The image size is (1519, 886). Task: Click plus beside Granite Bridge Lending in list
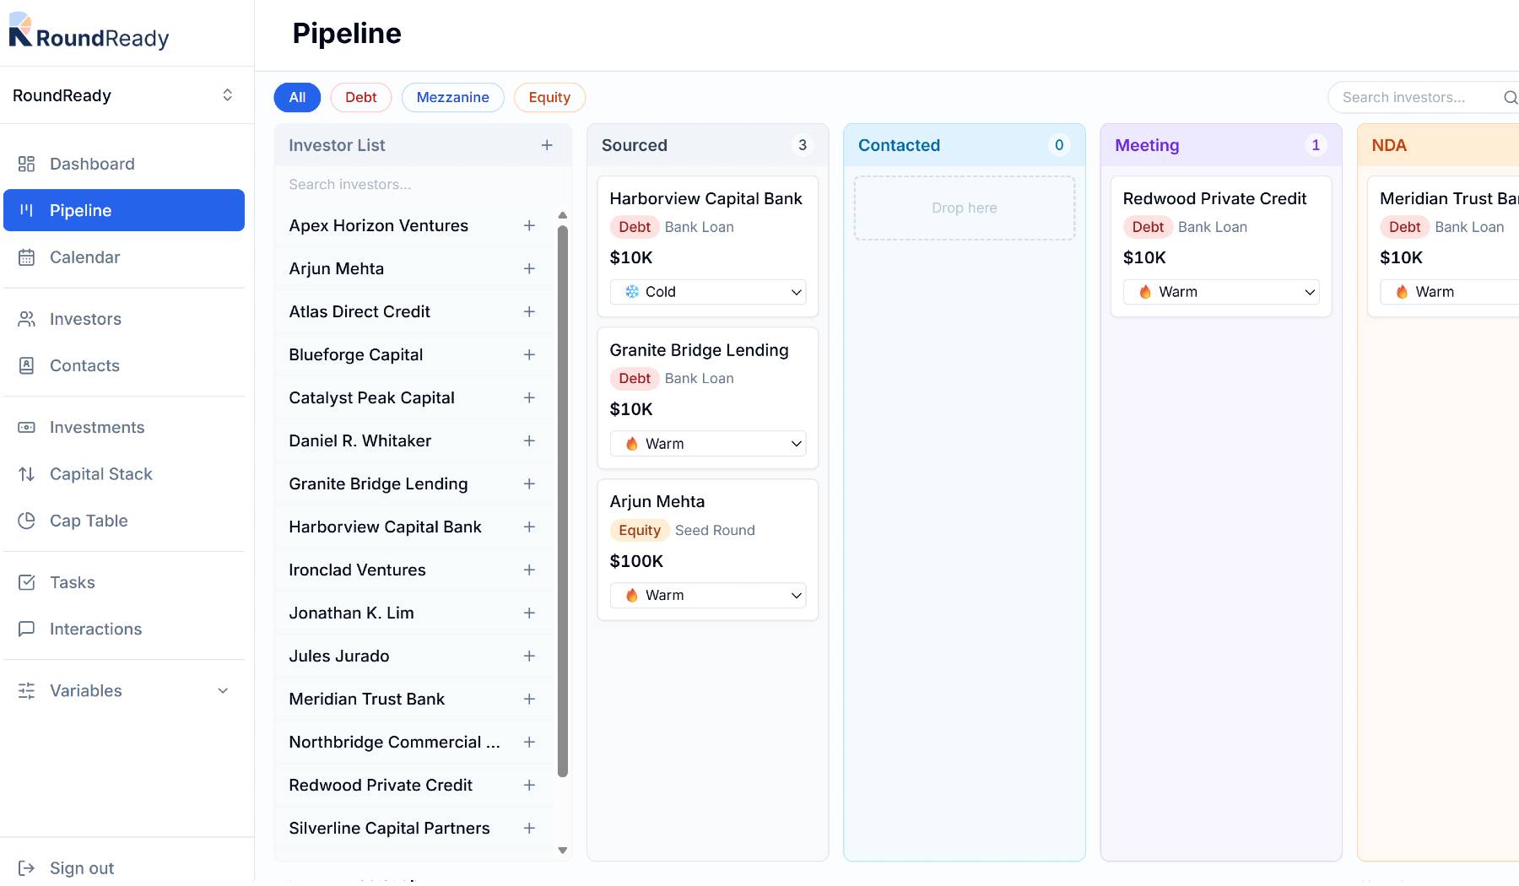point(529,484)
